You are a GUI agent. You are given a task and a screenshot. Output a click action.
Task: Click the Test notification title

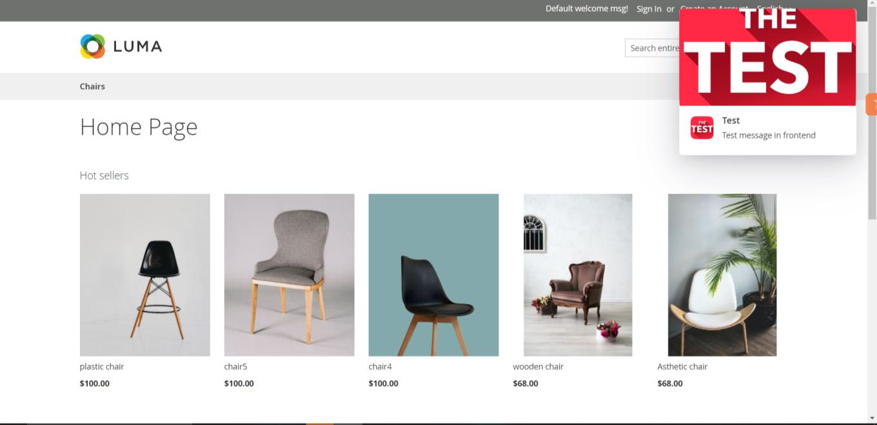731,121
